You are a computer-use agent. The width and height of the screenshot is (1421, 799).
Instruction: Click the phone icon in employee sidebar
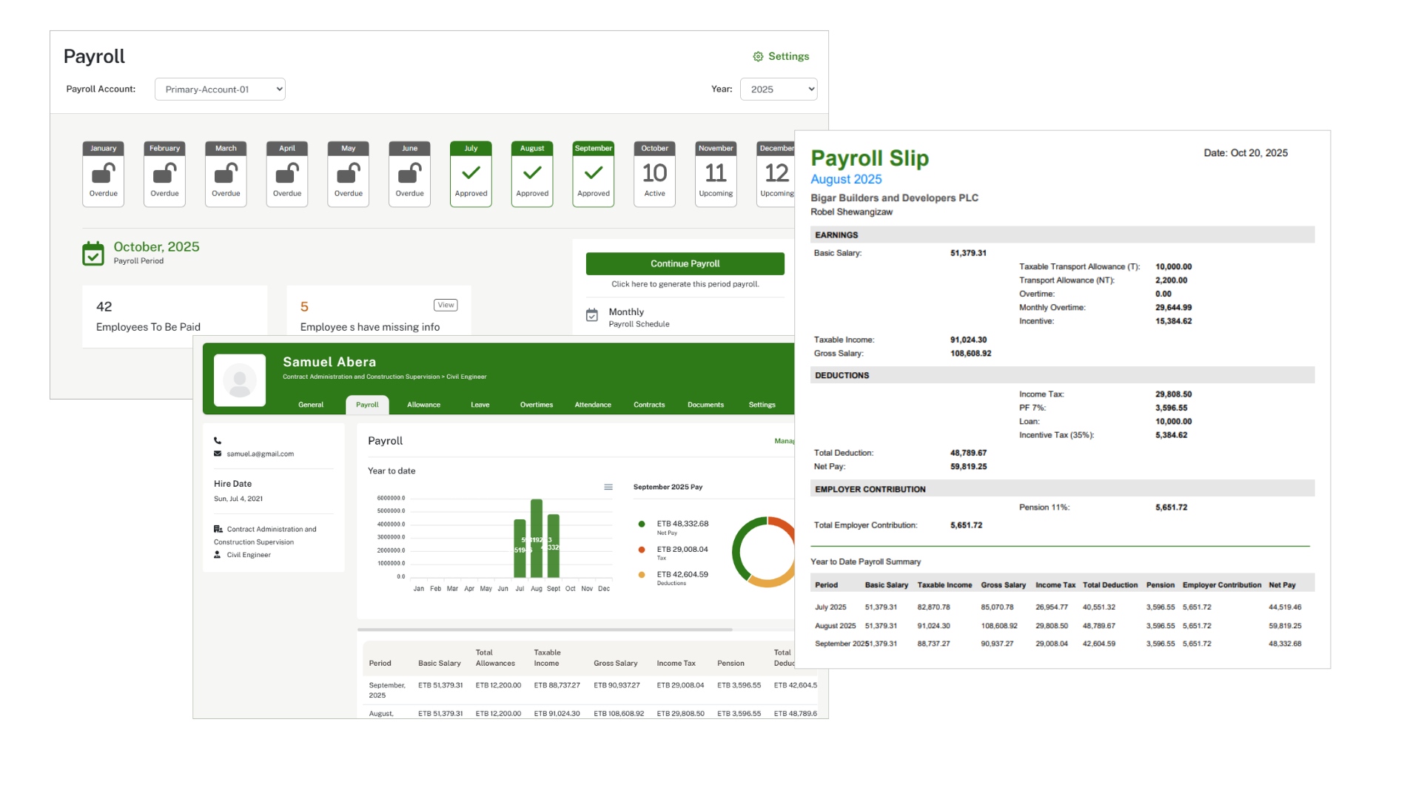pyautogui.click(x=218, y=441)
